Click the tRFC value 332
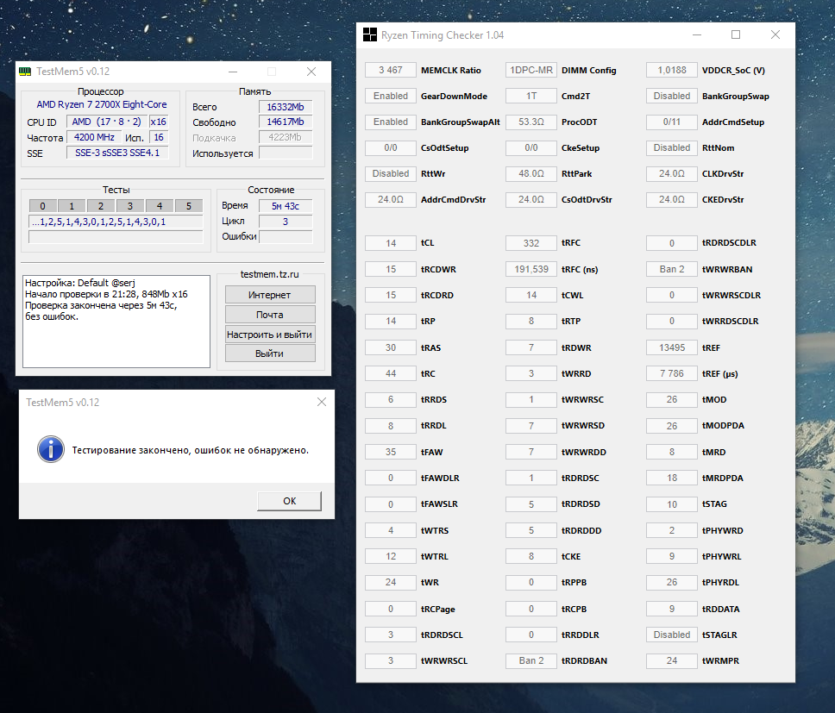 [x=531, y=243]
